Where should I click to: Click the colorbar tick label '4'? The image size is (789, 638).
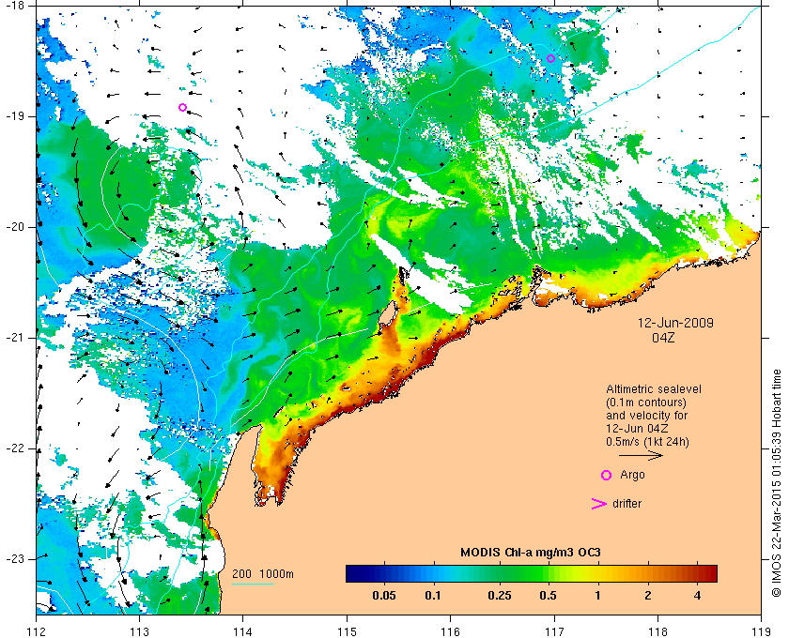pos(697,596)
